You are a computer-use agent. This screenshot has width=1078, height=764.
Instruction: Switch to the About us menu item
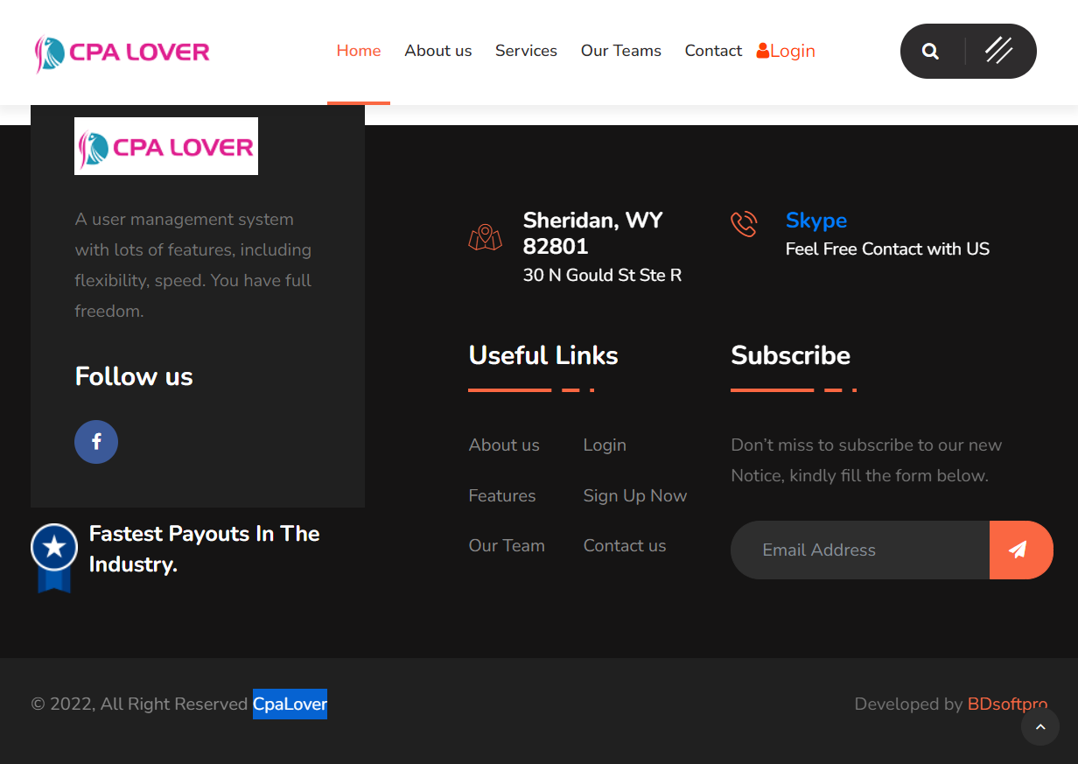(x=437, y=51)
